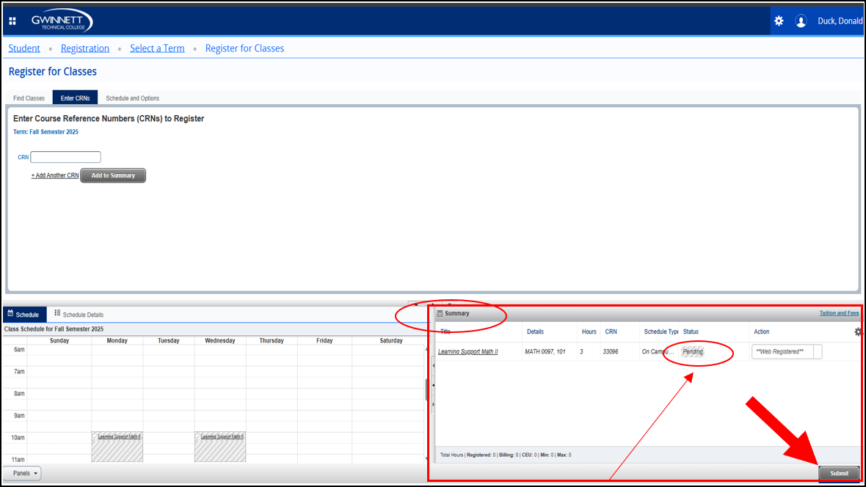This screenshot has height=487, width=866.
Task: Open Learning Support Math II in Summary
Action: pyautogui.click(x=467, y=352)
